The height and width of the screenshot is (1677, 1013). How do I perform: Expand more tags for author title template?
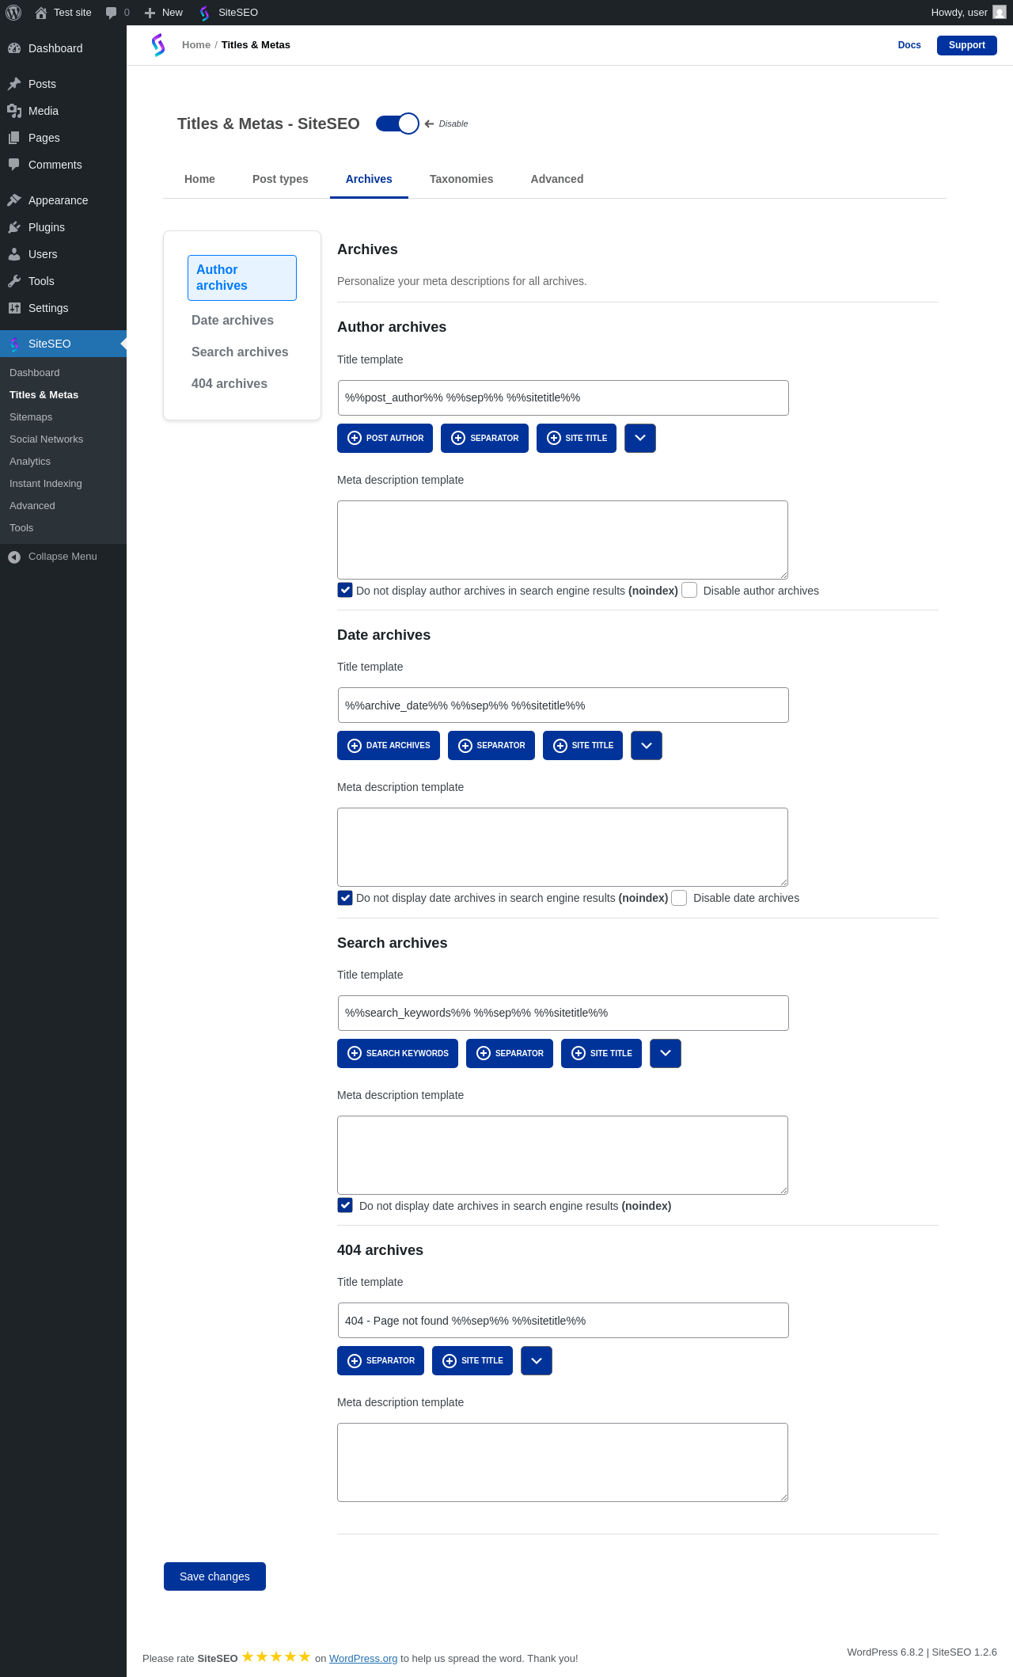[640, 438]
